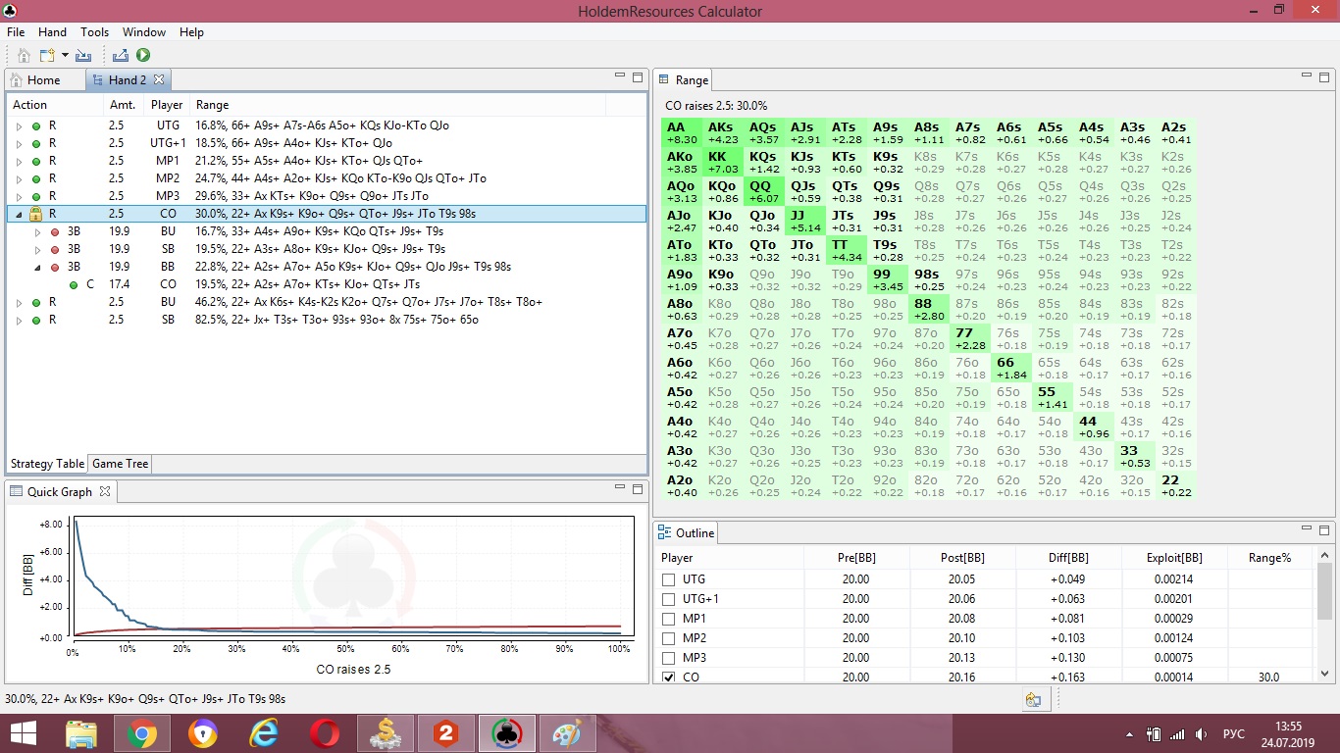
Task: Open the File menu
Action: 15,31
